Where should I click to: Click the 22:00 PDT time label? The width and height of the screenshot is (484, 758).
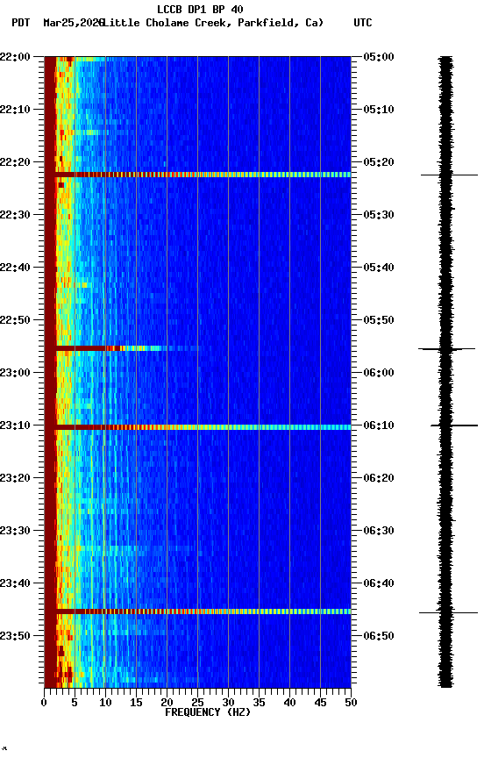[x=15, y=56]
